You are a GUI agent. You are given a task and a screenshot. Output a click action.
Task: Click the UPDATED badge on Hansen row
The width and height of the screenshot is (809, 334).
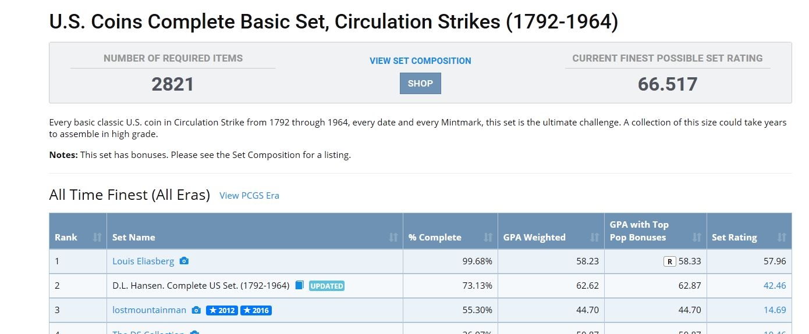coord(327,286)
